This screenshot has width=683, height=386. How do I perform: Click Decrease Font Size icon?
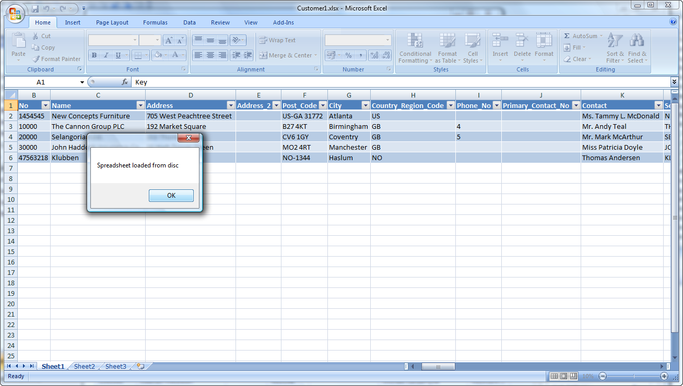[180, 40]
